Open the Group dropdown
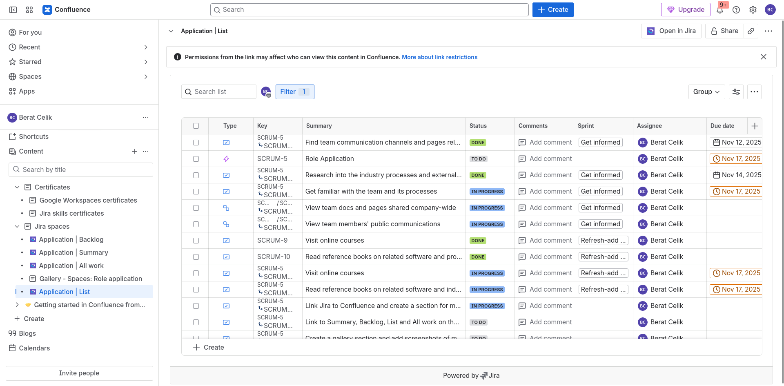 (x=706, y=92)
